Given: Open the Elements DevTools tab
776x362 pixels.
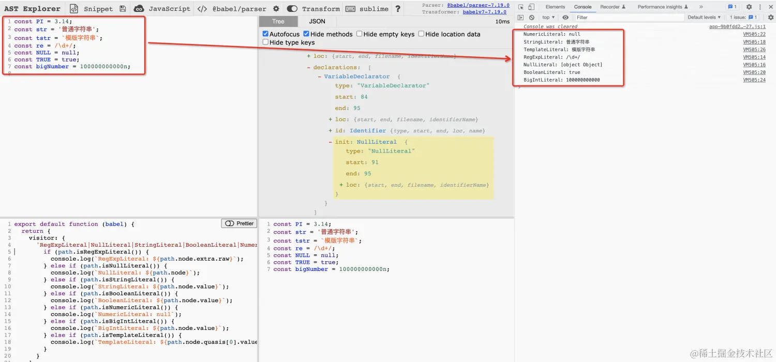Looking at the screenshot, I should pos(555,7).
